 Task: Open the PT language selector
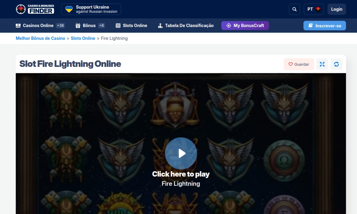point(313,9)
